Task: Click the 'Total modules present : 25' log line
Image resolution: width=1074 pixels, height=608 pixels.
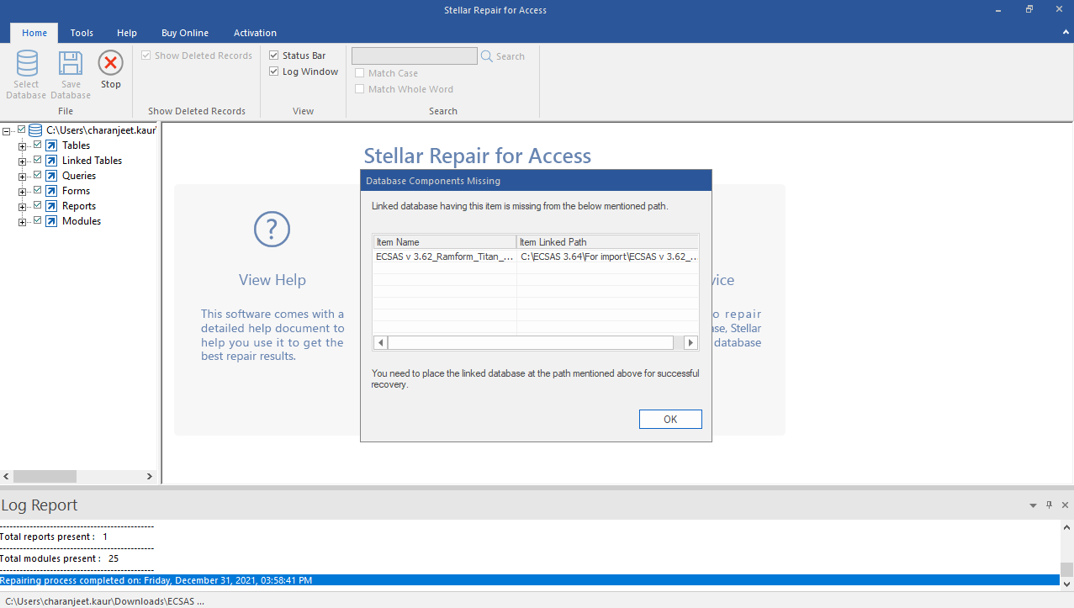Action: pos(60,558)
